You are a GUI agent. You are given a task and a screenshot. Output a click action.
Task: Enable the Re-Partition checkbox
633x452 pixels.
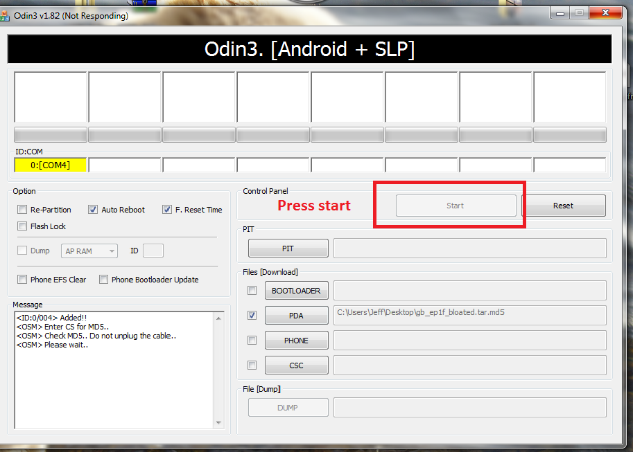pos(22,210)
